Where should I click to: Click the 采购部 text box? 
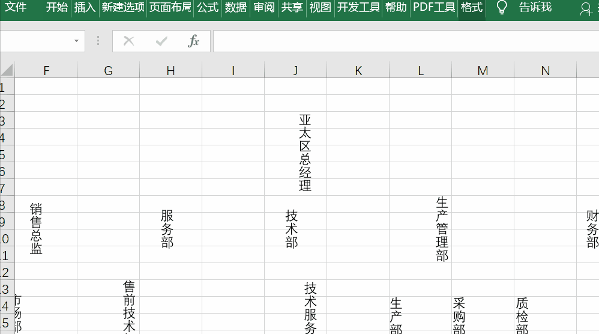459,315
